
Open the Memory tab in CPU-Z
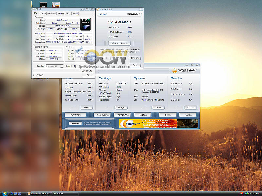tap(61, 13)
